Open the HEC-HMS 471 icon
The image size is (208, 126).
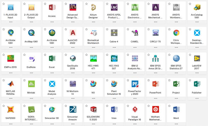tap(94, 58)
